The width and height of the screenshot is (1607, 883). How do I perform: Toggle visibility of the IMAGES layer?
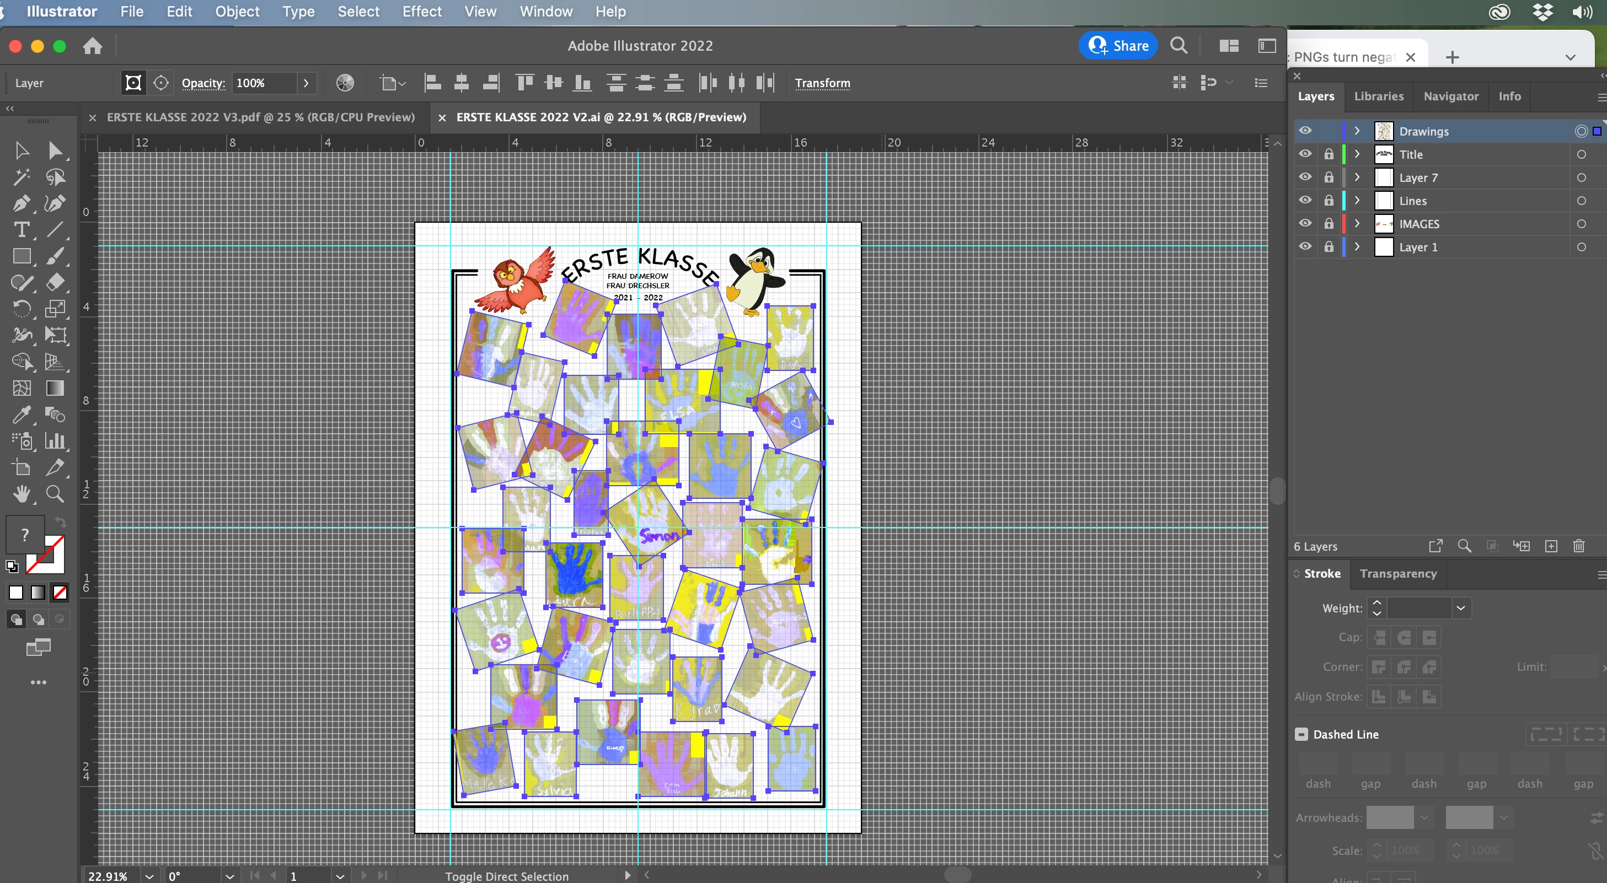coord(1305,223)
